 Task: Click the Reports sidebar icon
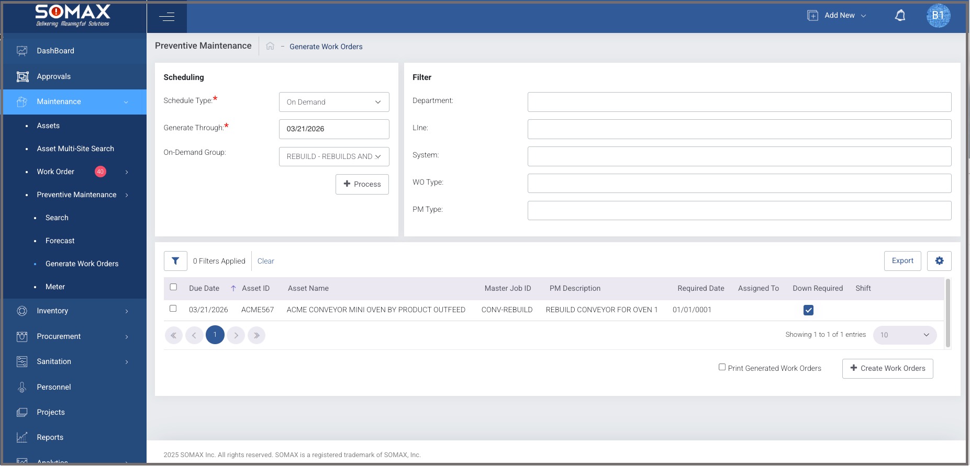pos(22,437)
